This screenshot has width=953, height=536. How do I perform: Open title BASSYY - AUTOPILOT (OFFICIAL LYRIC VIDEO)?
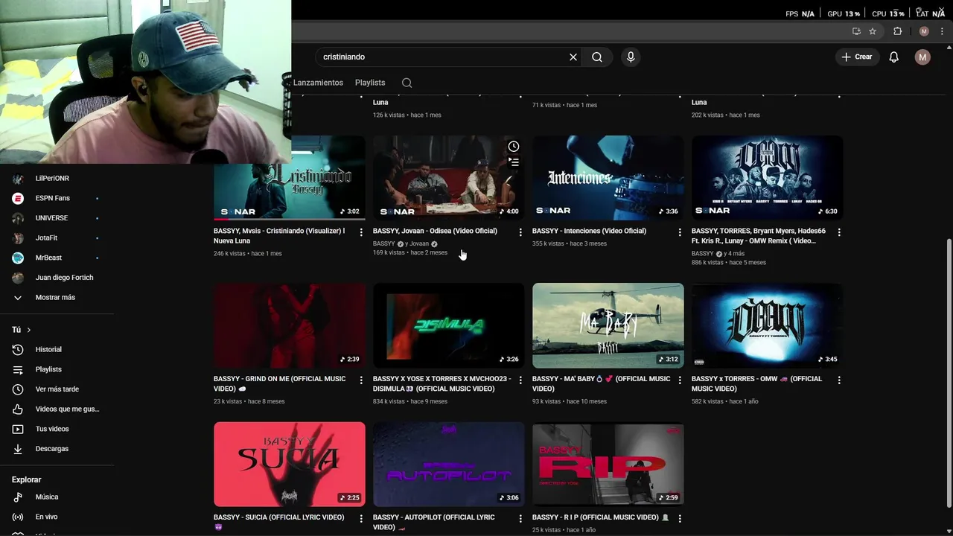pyautogui.click(x=433, y=522)
